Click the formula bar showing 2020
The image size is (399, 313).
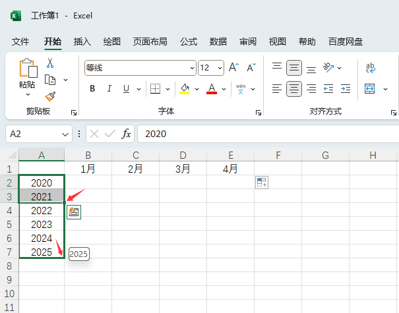(x=268, y=134)
